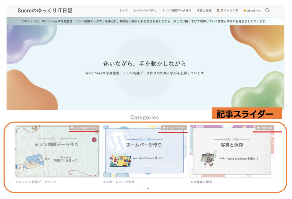Click the folder icon on the ミシン刺繍データ作り tag
This screenshot has width=292, height=199.
[x=72, y=128]
